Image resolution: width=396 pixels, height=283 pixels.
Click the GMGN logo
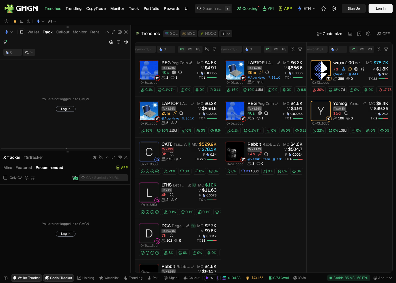tap(21, 8)
